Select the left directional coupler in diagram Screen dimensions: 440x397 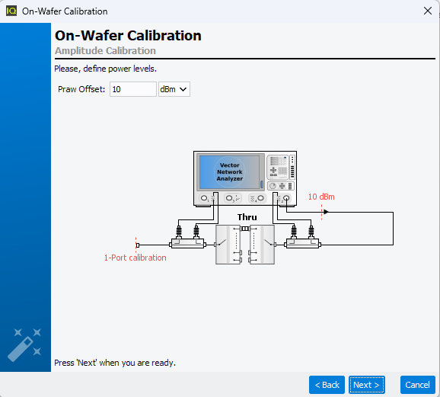[187, 243]
